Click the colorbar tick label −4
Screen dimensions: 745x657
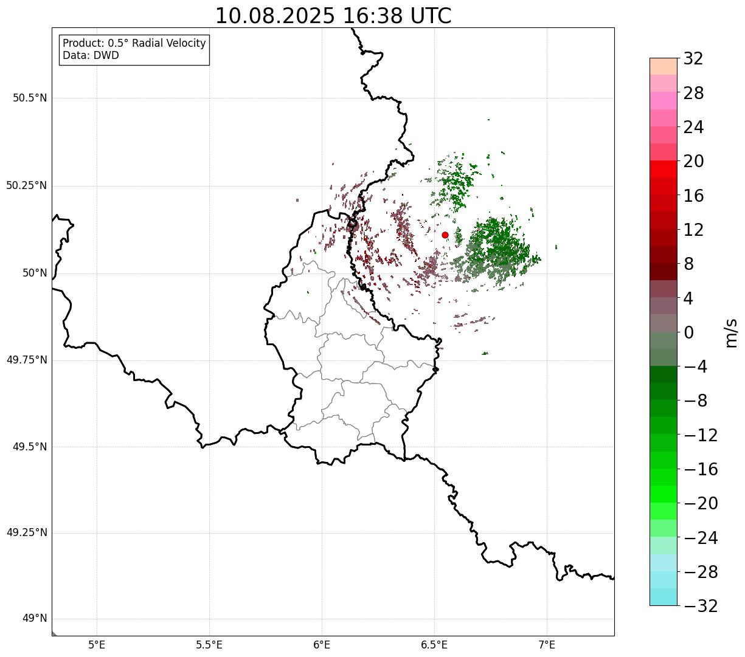point(696,366)
